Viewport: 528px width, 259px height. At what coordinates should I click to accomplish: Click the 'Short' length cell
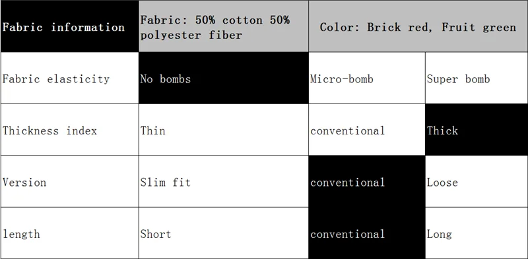point(224,233)
